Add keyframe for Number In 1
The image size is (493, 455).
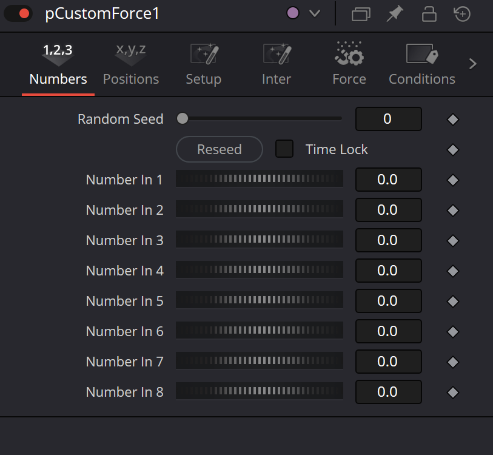453,180
